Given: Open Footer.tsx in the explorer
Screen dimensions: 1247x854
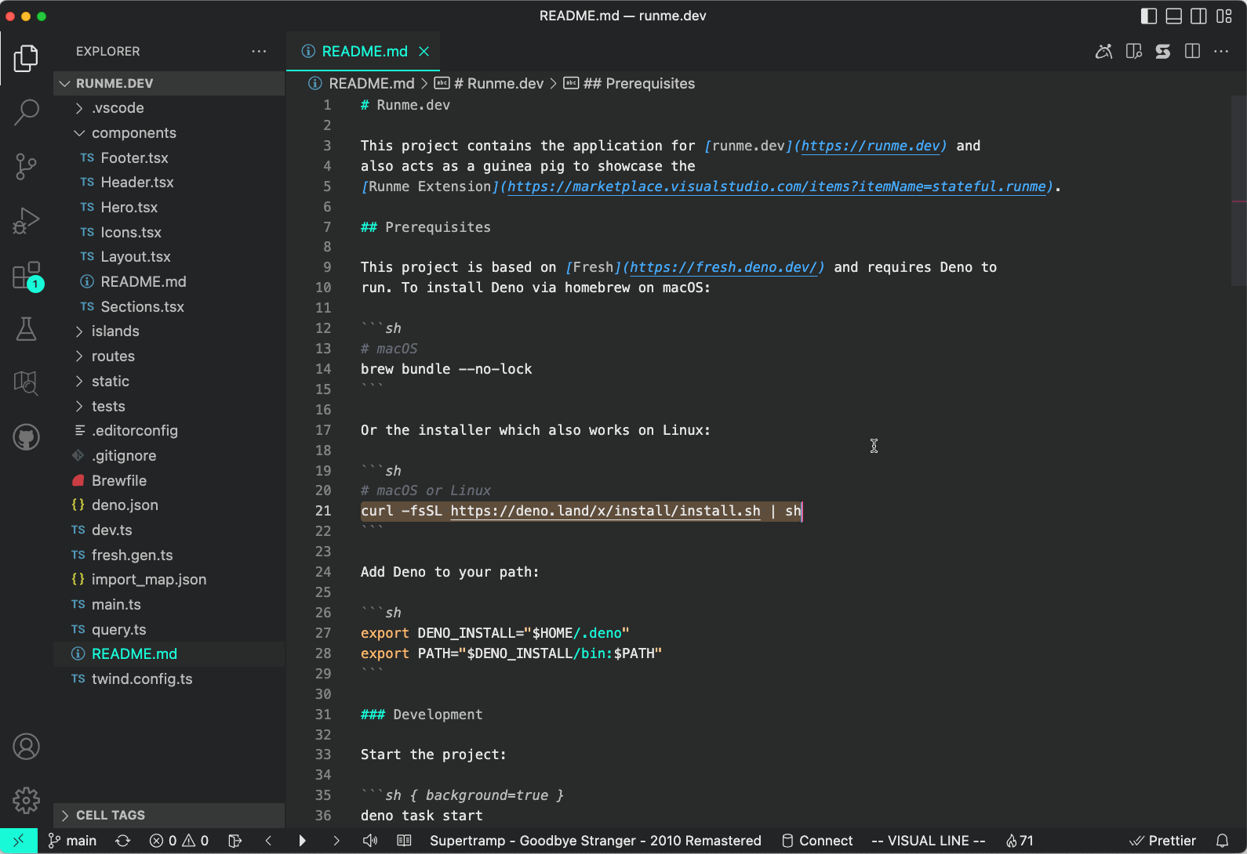Looking at the screenshot, I should (x=169, y=158).
